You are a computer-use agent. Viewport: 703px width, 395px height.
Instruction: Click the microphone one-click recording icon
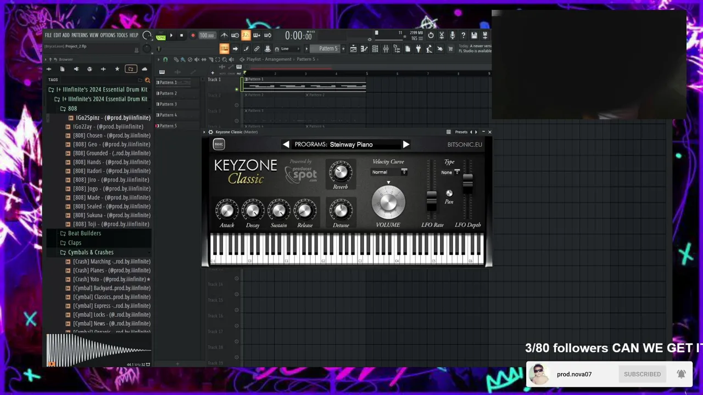point(452,36)
